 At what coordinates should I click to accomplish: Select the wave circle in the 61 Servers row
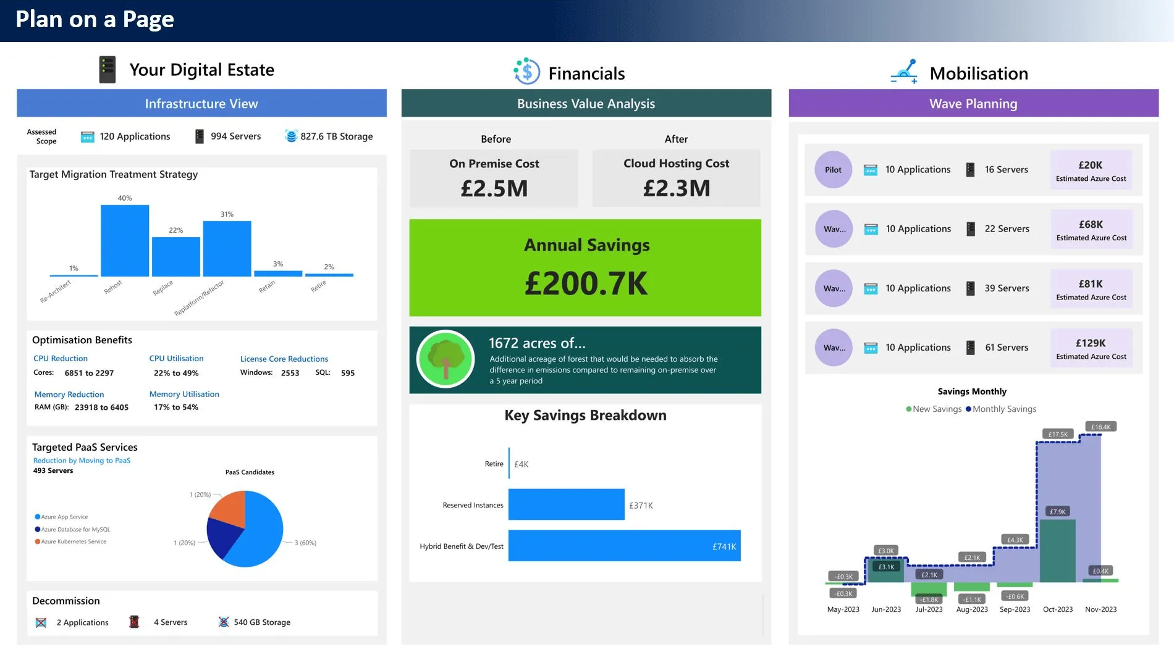[834, 348]
